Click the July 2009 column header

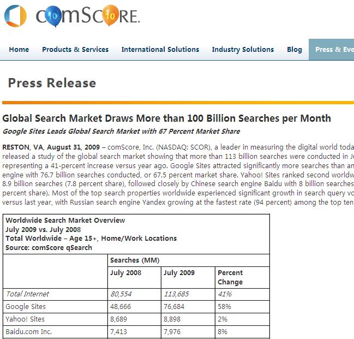[188, 277]
